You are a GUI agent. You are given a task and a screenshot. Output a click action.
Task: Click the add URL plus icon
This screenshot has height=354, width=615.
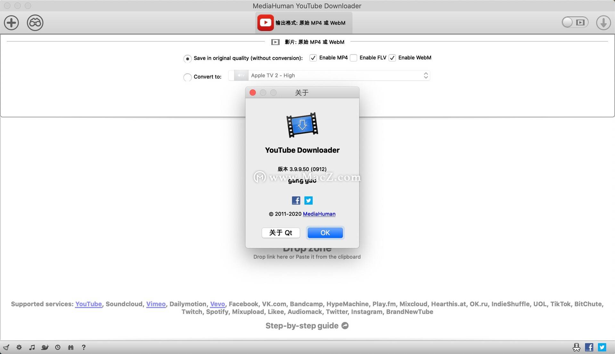11,23
